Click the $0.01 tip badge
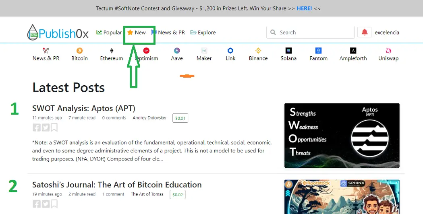Screen dimensions: 423x214 (x=180, y=118)
